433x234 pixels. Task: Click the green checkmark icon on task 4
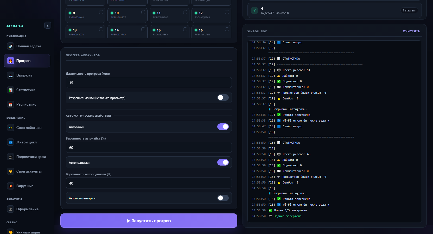pyautogui.click(x=254, y=10)
